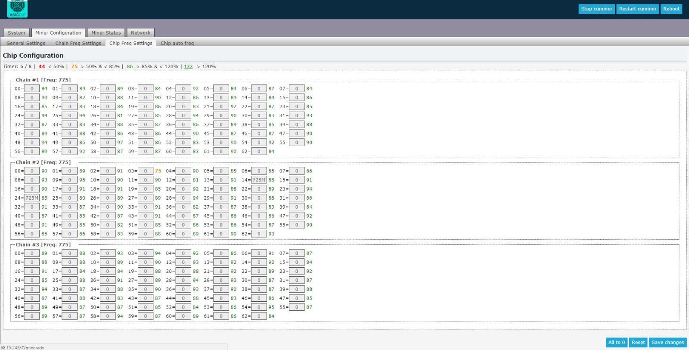Focus Chain #1 chip 56 input
689x350 pixels.
click(32, 151)
